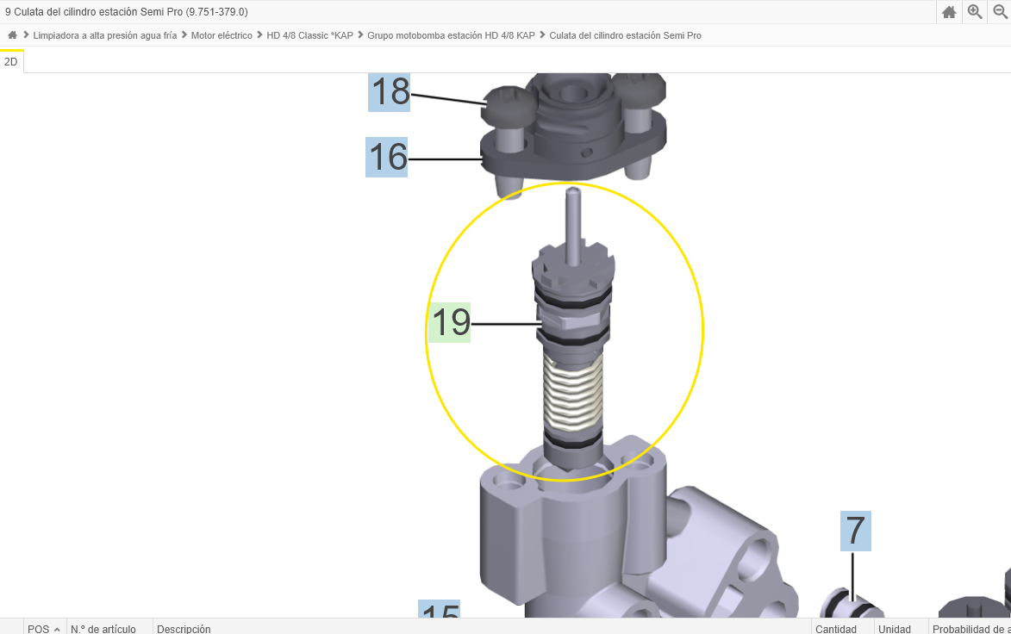This screenshot has width=1011, height=634.
Task: Click the breadcrumb chevron after 'HD 4/8 Classic *KAP'
Action: (359, 35)
